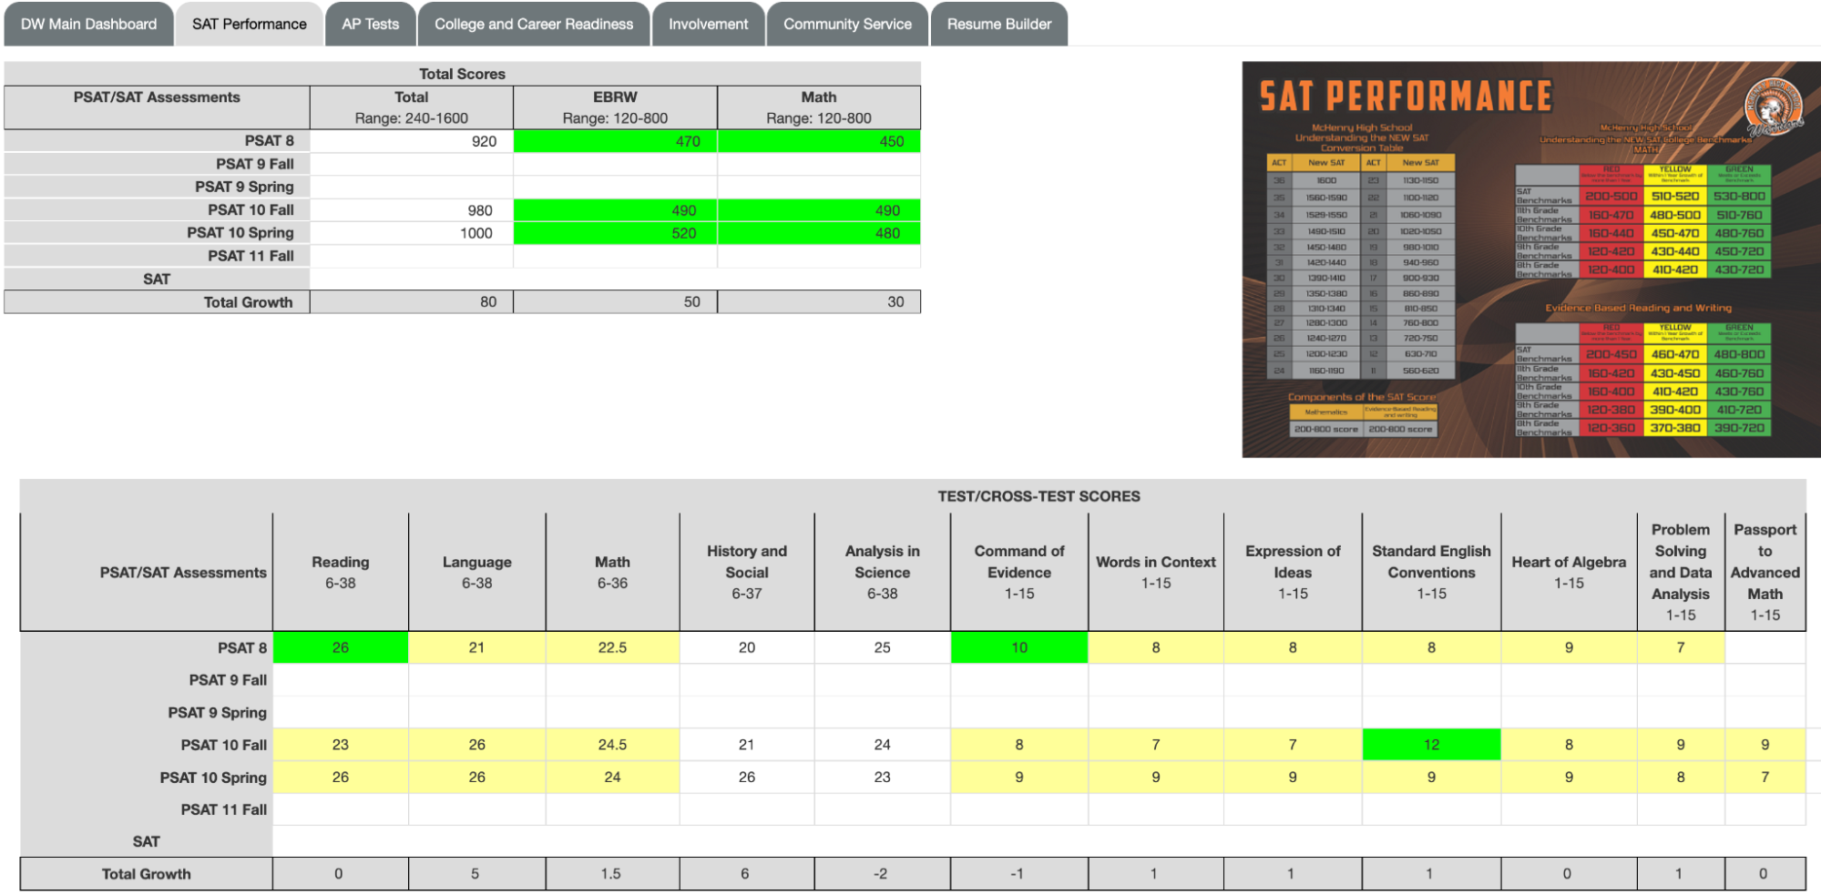Click Total Growth value 80
The image size is (1821, 895).
coord(412,301)
